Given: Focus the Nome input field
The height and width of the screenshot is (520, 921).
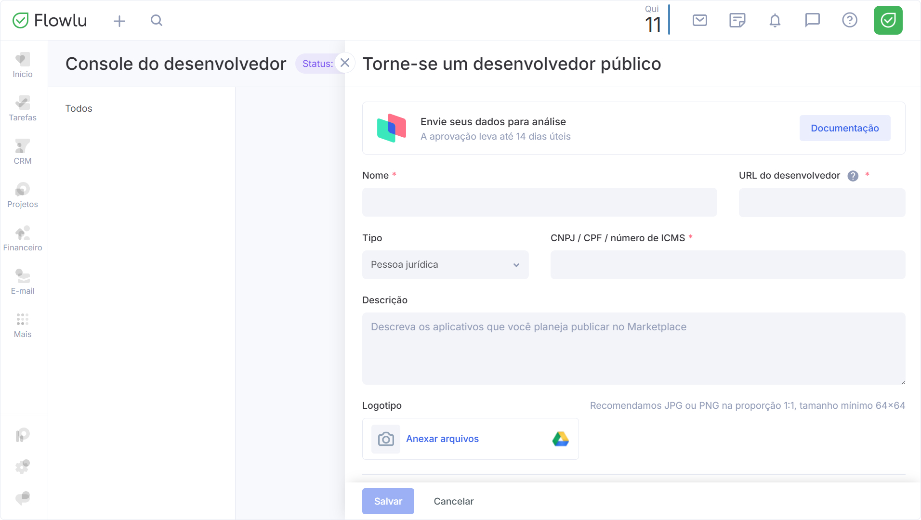Looking at the screenshot, I should [539, 202].
